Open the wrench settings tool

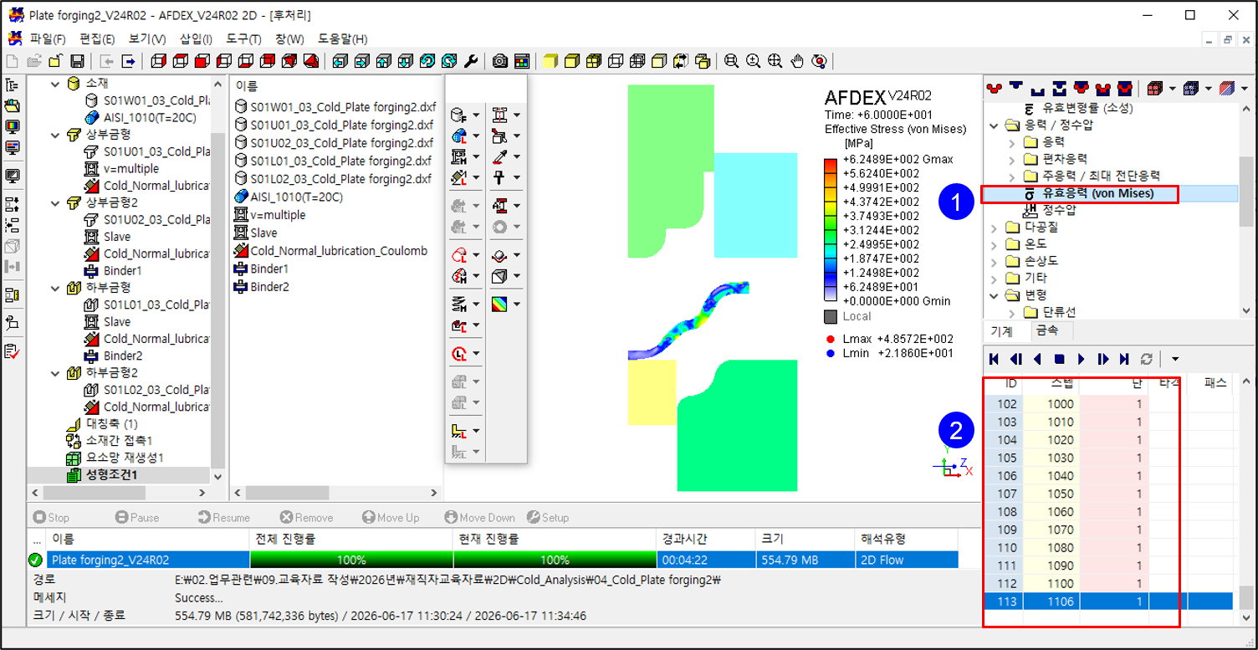[471, 61]
